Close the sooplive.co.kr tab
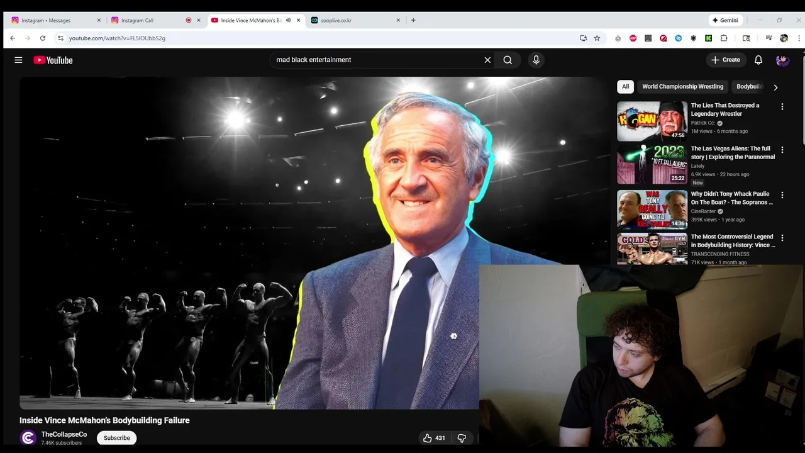Screen dimensions: 805x453 pyautogui.click(x=398, y=20)
